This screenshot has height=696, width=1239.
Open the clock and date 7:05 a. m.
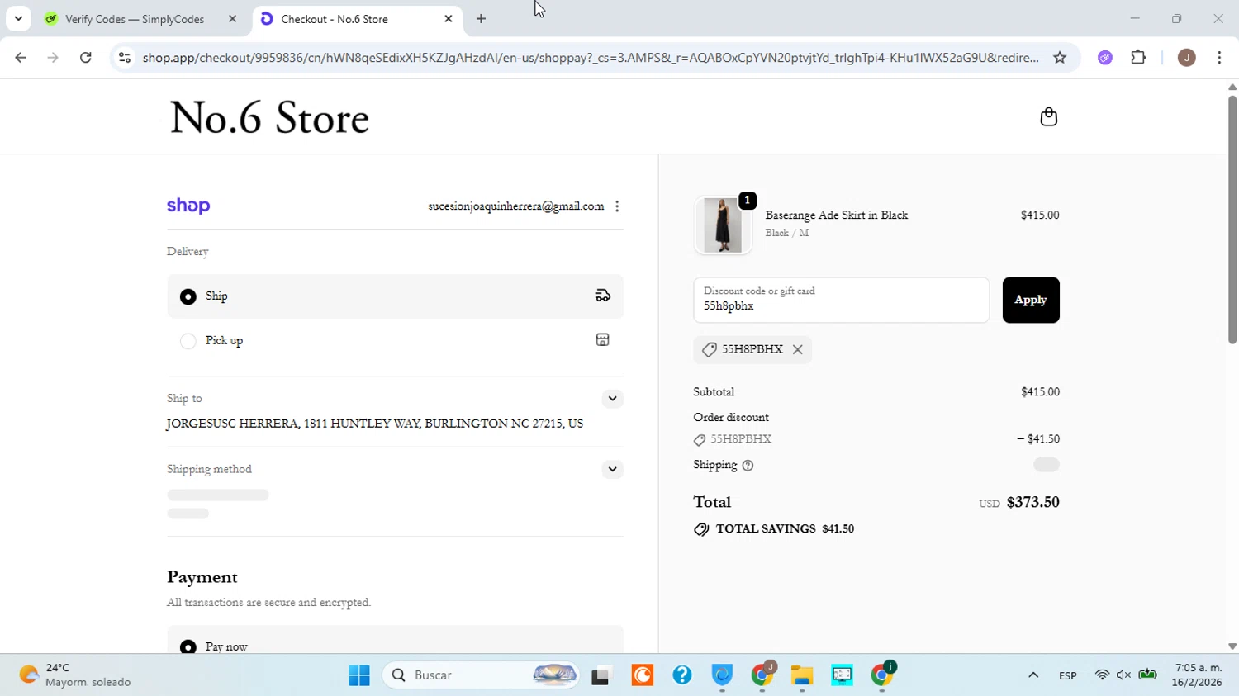(1198, 675)
